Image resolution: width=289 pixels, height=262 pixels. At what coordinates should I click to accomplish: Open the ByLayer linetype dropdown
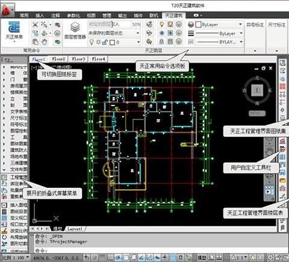[x=241, y=33]
